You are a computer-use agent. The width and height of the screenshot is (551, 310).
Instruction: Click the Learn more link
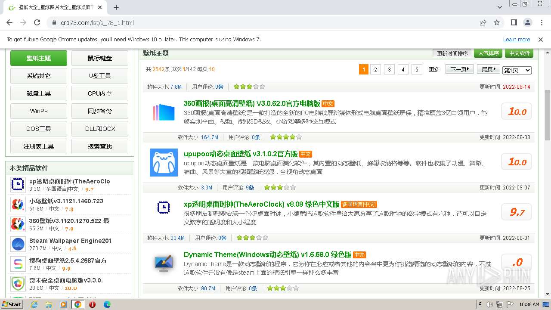point(517,39)
